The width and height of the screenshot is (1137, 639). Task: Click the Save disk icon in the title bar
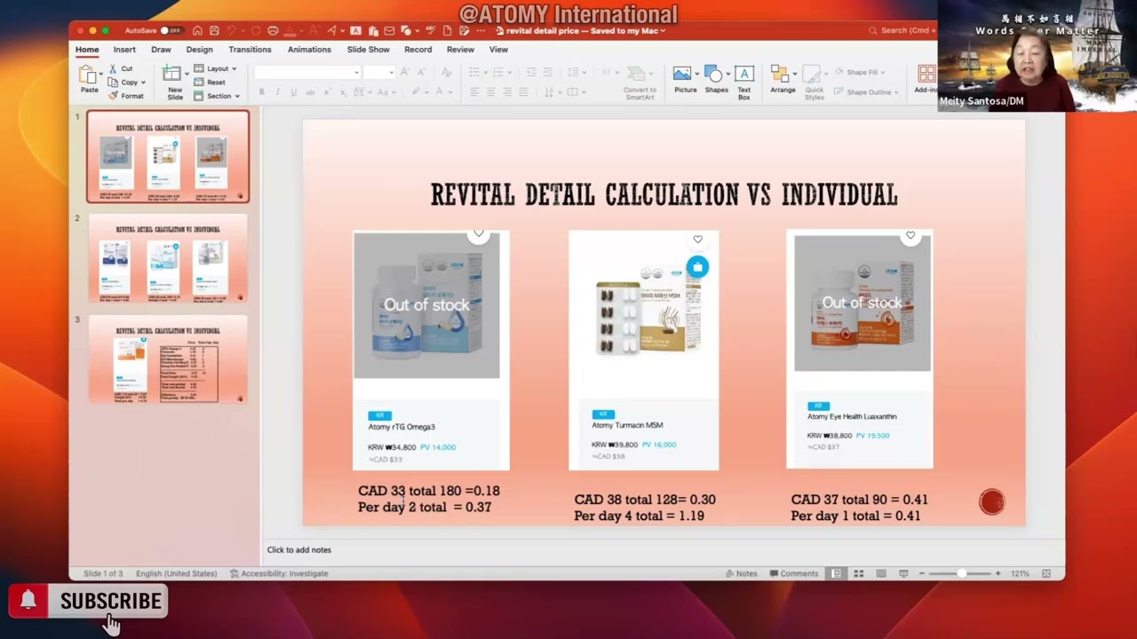tap(214, 31)
